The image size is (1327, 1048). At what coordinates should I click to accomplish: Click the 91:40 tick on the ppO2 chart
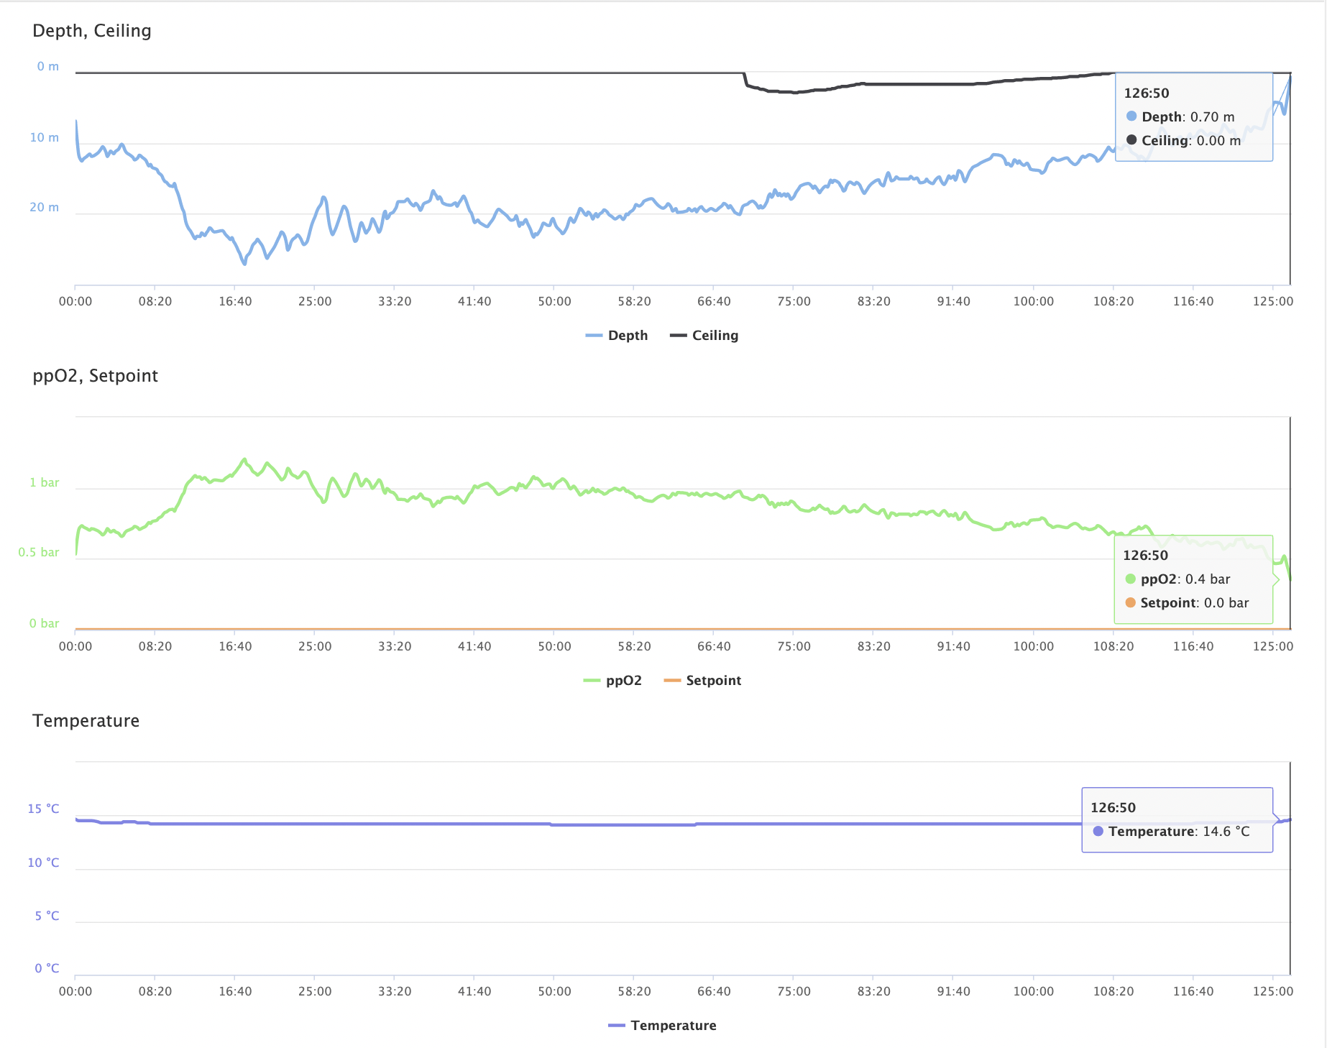(953, 646)
